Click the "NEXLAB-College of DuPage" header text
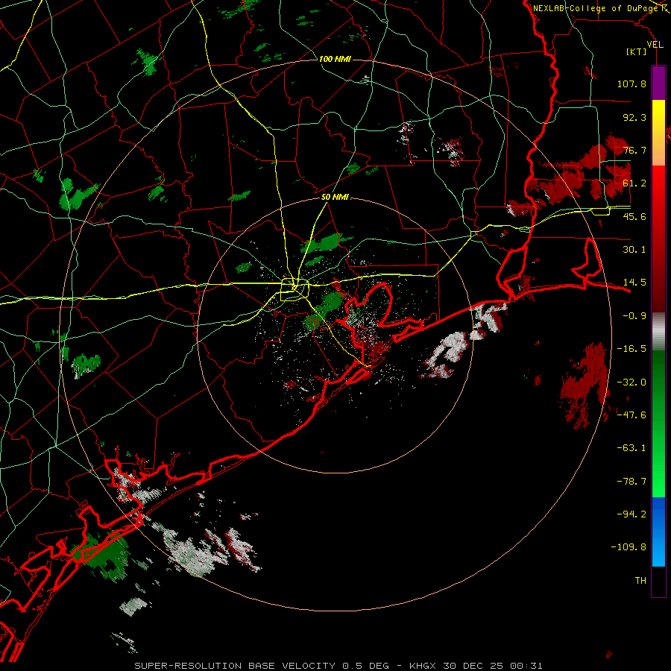This screenshot has height=671, width=671. (x=596, y=8)
